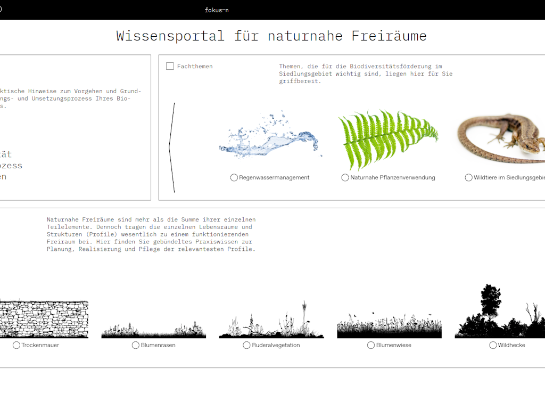Click the fokus-n site title
The height and width of the screenshot is (409, 545).
(217, 10)
